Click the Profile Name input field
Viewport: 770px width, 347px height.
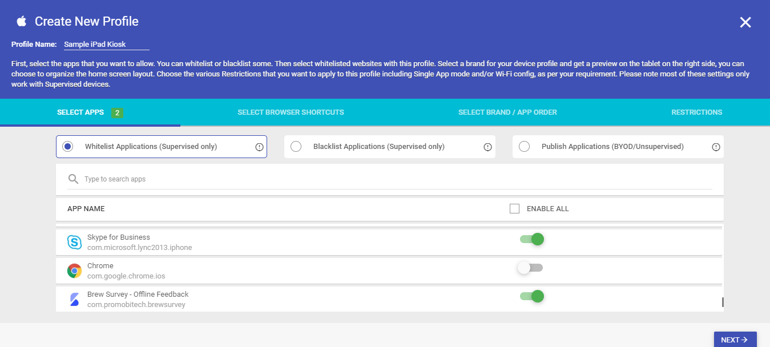pyautogui.click(x=106, y=45)
